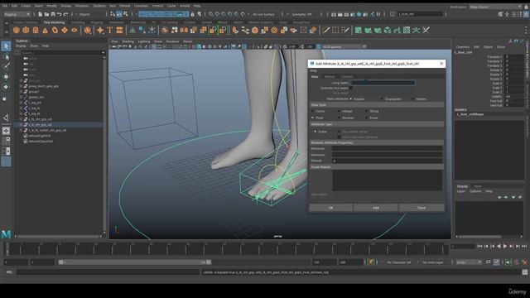Create a polygon cylinder from the shelf
Viewport: 530px width, 298px height.
click(x=36, y=31)
